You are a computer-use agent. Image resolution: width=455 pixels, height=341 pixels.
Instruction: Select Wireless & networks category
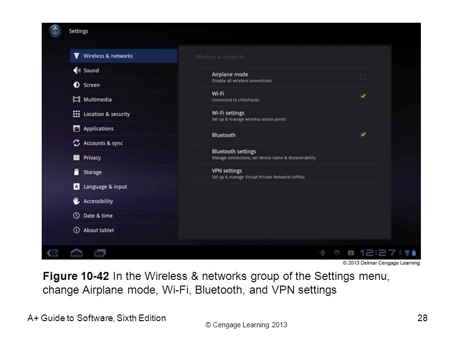pos(124,56)
